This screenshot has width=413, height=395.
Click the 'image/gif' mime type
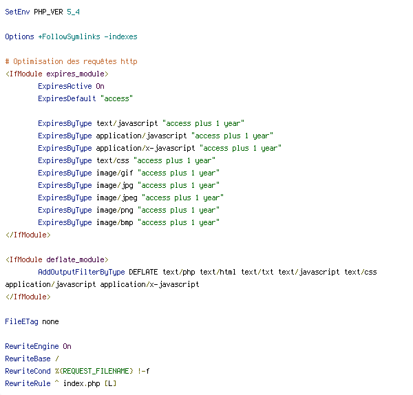pos(114,173)
